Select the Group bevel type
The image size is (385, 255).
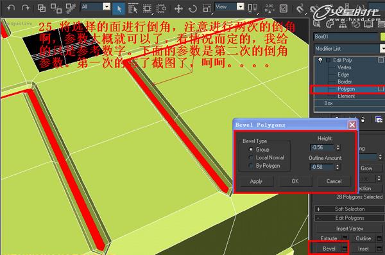pos(260,149)
